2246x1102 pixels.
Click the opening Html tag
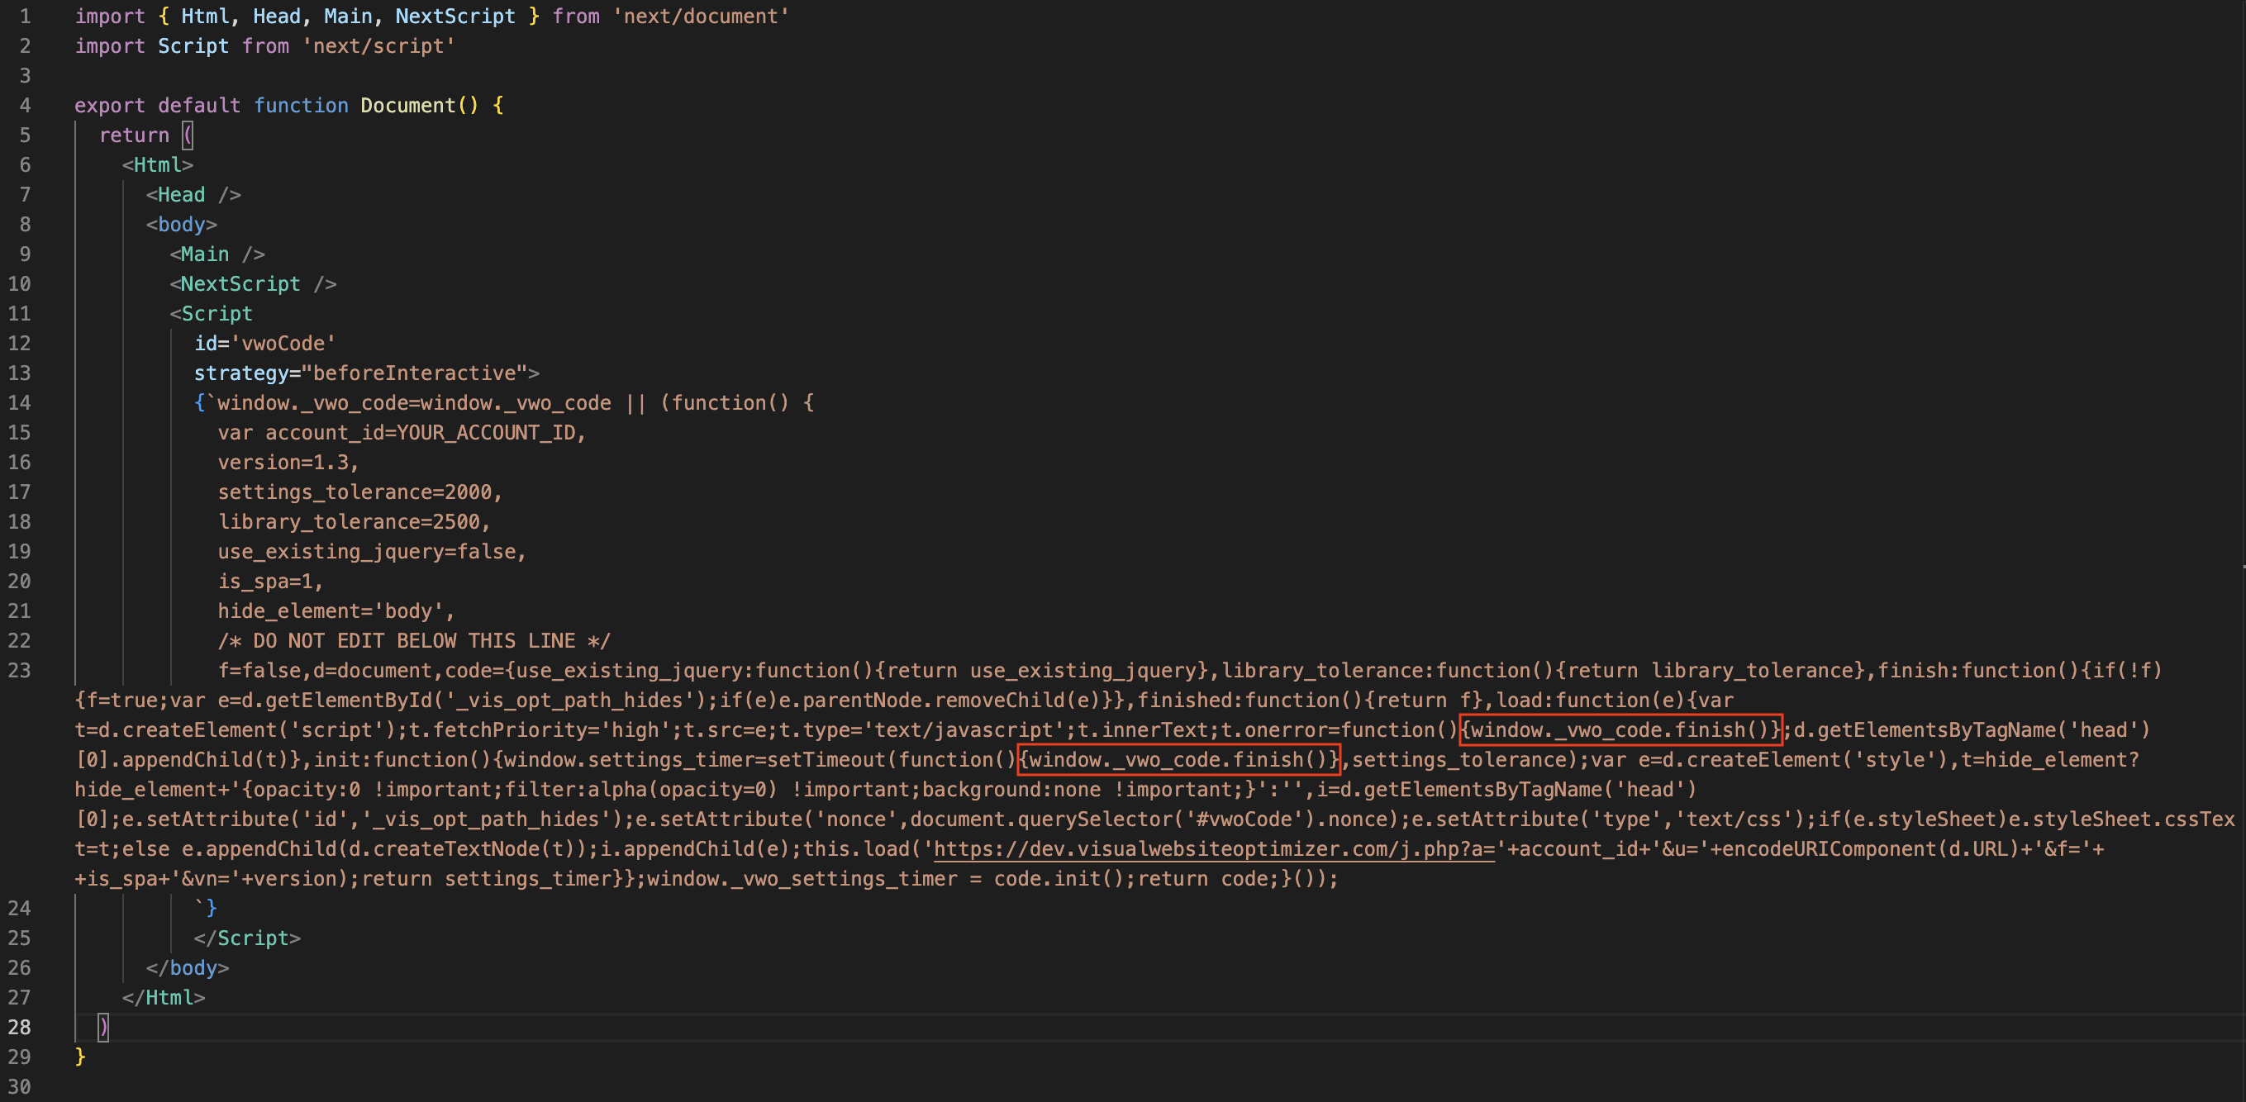(158, 164)
